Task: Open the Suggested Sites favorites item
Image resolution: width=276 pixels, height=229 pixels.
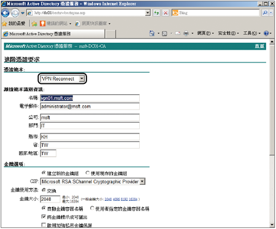Action: point(55,24)
